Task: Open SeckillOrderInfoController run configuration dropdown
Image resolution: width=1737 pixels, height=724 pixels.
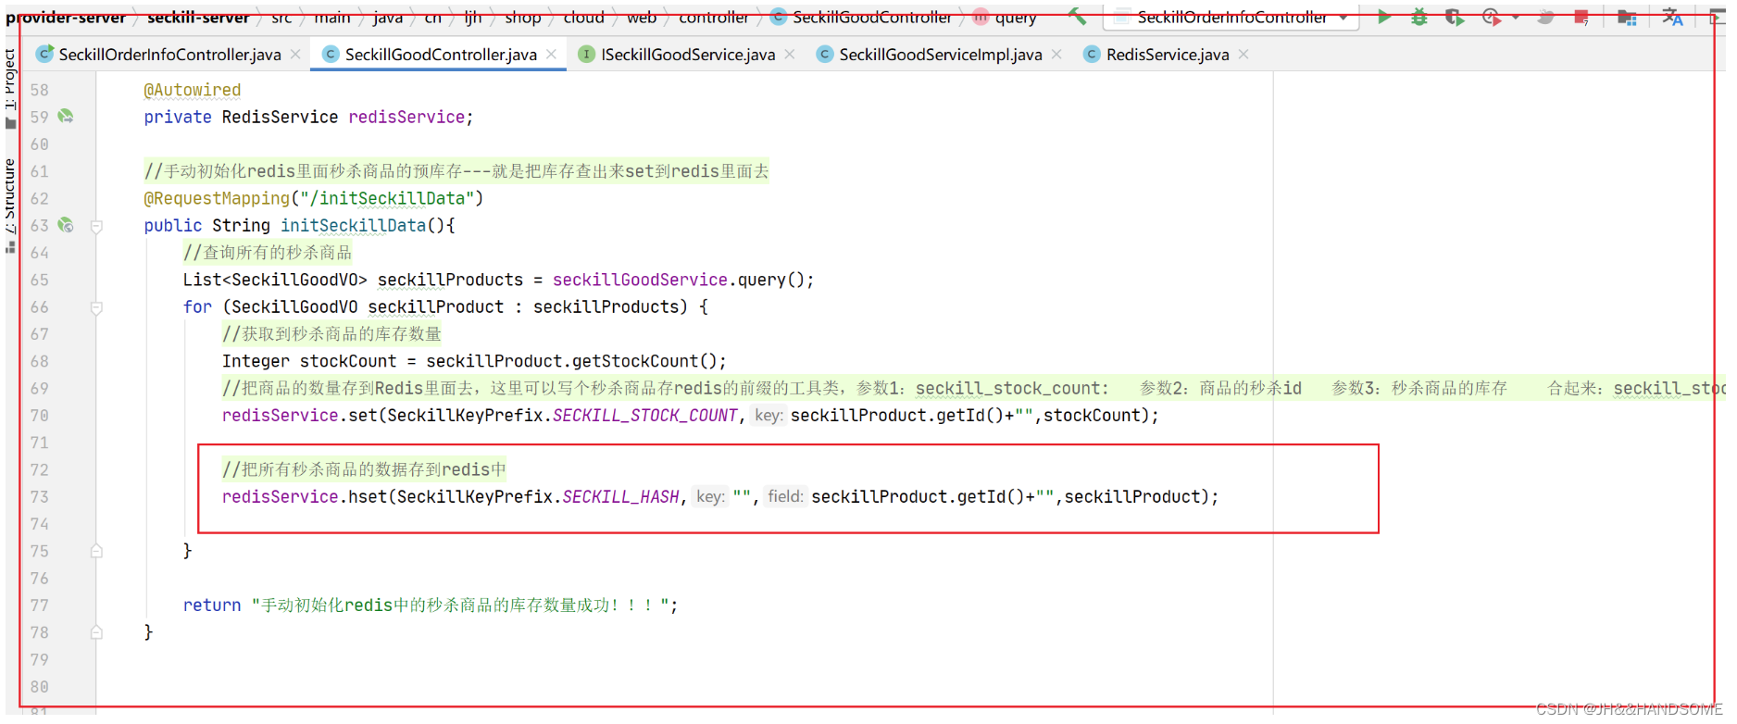Action: [x=1231, y=17]
